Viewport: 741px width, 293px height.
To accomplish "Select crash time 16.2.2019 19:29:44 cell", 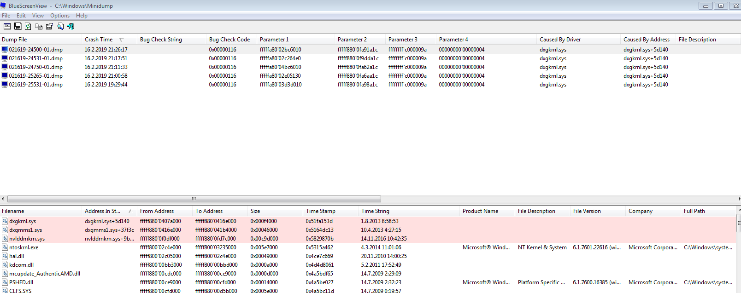I will (x=106, y=85).
